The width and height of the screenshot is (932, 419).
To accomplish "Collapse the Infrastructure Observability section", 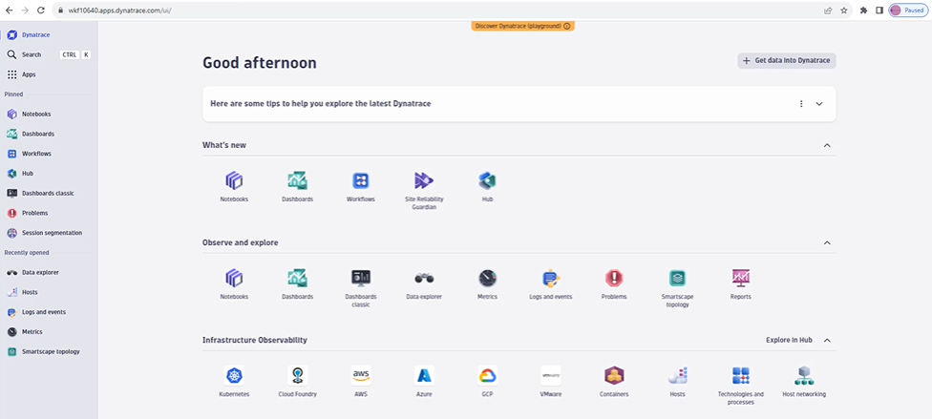I will tap(827, 341).
